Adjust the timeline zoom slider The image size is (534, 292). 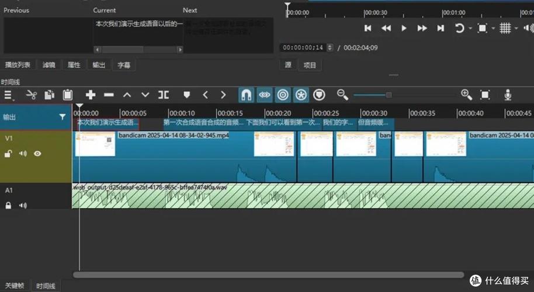(404, 95)
